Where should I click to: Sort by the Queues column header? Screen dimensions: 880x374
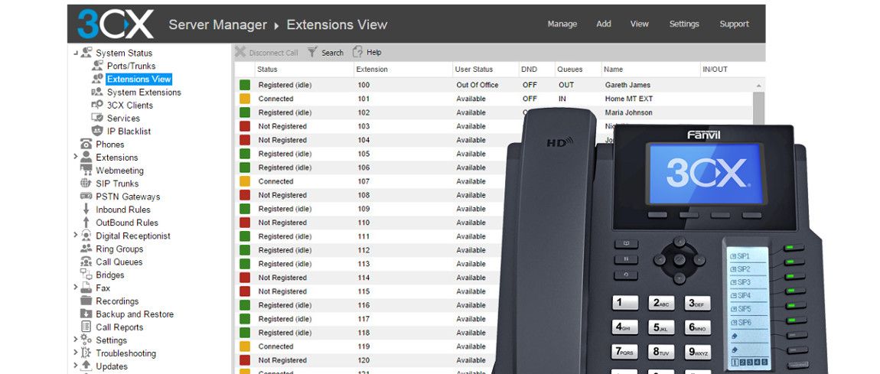pyautogui.click(x=578, y=70)
